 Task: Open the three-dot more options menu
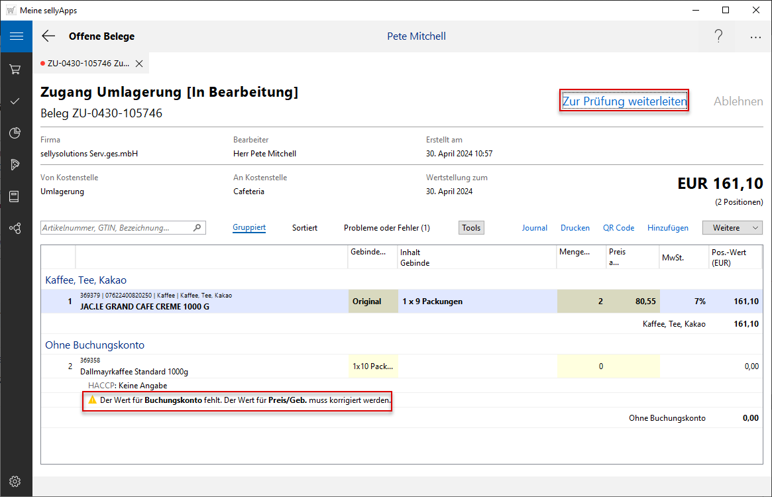(755, 37)
